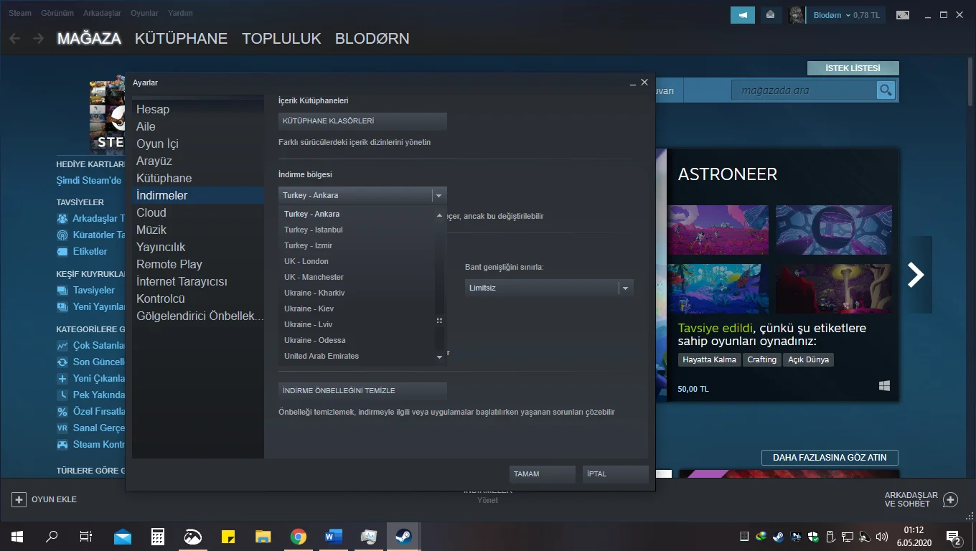Image resolution: width=976 pixels, height=551 pixels.
Task: Click the next arrow on featured carousel
Action: point(916,275)
